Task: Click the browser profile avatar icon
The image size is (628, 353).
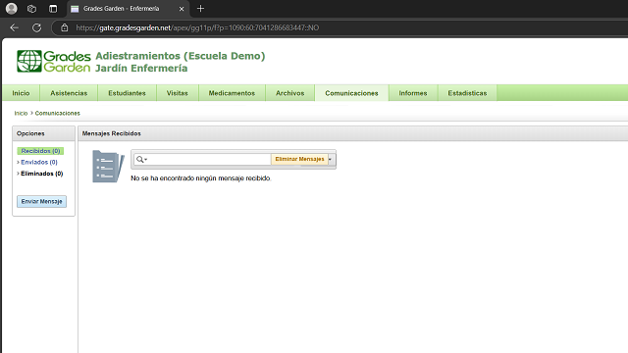Action: (x=12, y=9)
